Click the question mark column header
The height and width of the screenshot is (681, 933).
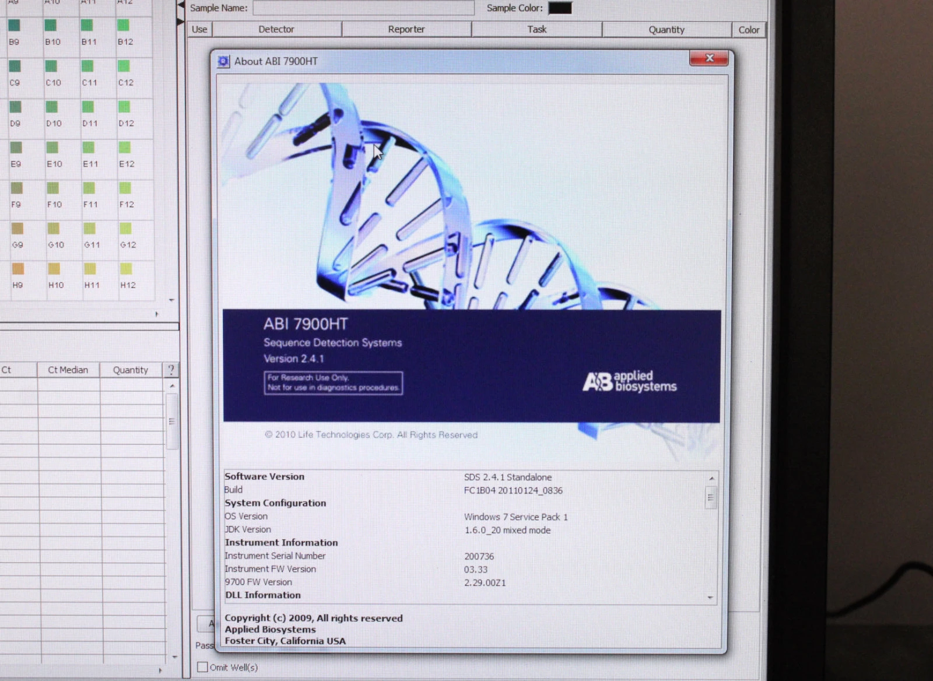coord(171,370)
